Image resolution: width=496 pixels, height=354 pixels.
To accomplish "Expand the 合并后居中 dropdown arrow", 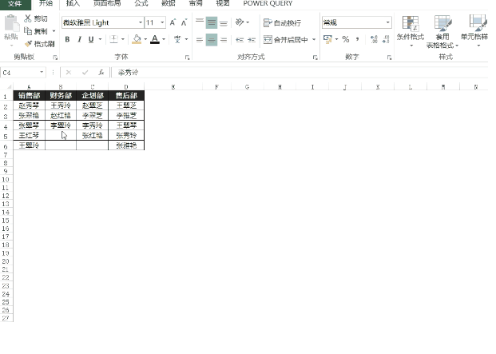I will click(314, 39).
